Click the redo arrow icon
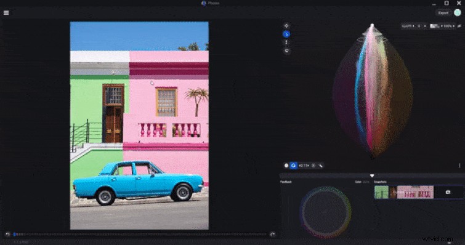The width and height of the screenshot is (465, 245). point(273,235)
